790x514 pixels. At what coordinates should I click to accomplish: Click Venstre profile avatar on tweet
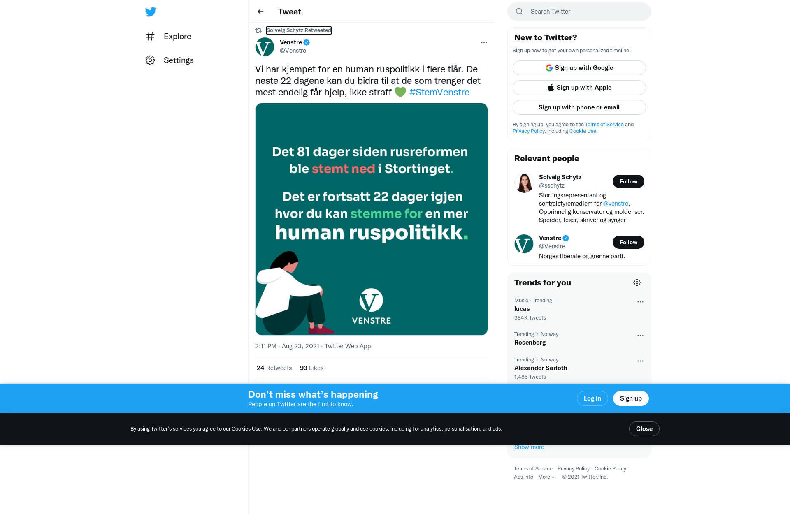[x=265, y=47]
